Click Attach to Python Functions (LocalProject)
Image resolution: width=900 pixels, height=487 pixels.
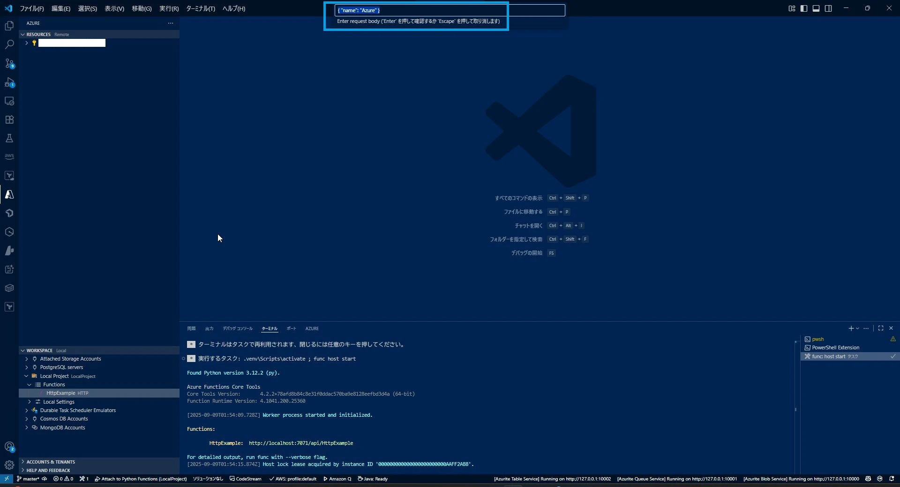[141, 479]
